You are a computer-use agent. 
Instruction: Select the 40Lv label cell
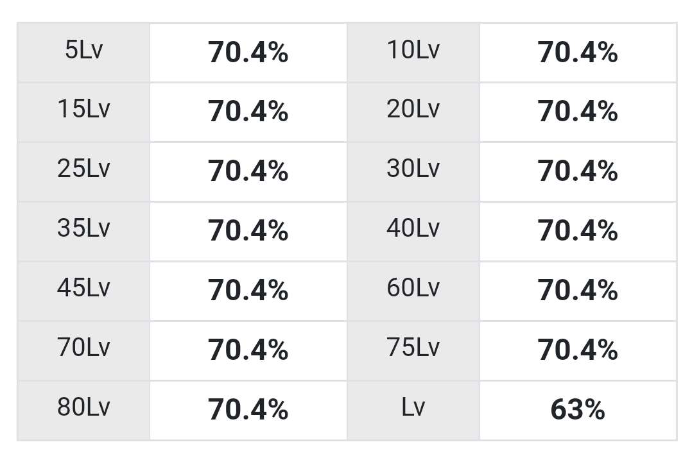tap(413, 232)
